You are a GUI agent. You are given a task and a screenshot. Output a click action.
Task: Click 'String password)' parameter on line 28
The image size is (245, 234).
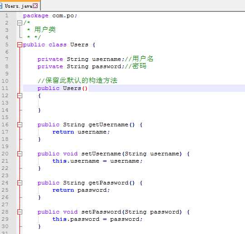[x=153, y=212]
